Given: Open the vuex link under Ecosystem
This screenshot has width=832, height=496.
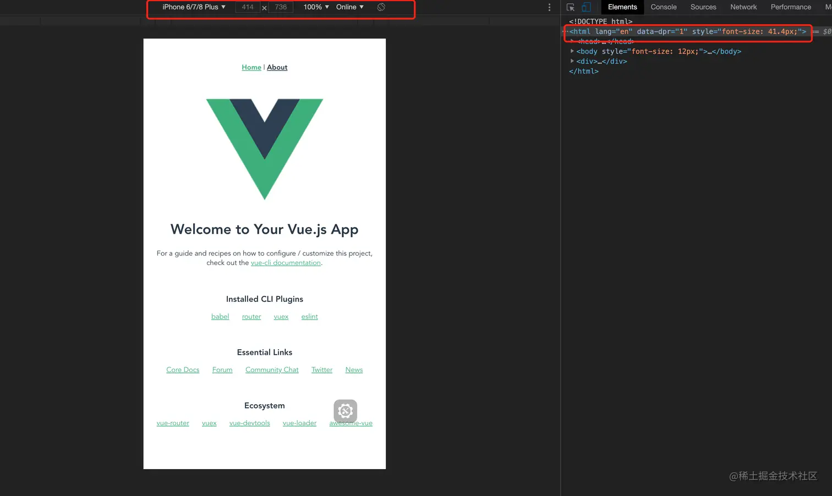Looking at the screenshot, I should pyautogui.click(x=209, y=423).
